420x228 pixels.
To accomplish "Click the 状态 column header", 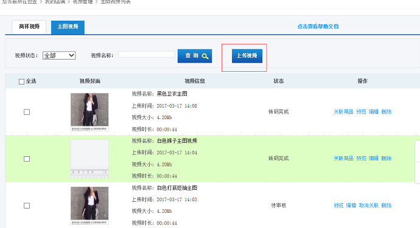I will pos(279,81).
